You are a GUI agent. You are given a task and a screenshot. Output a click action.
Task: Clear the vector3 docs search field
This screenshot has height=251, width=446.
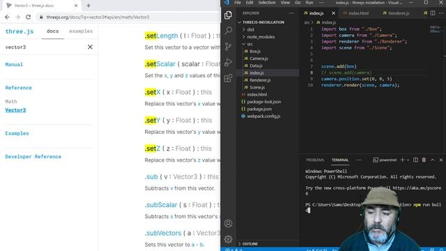point(90,47)
